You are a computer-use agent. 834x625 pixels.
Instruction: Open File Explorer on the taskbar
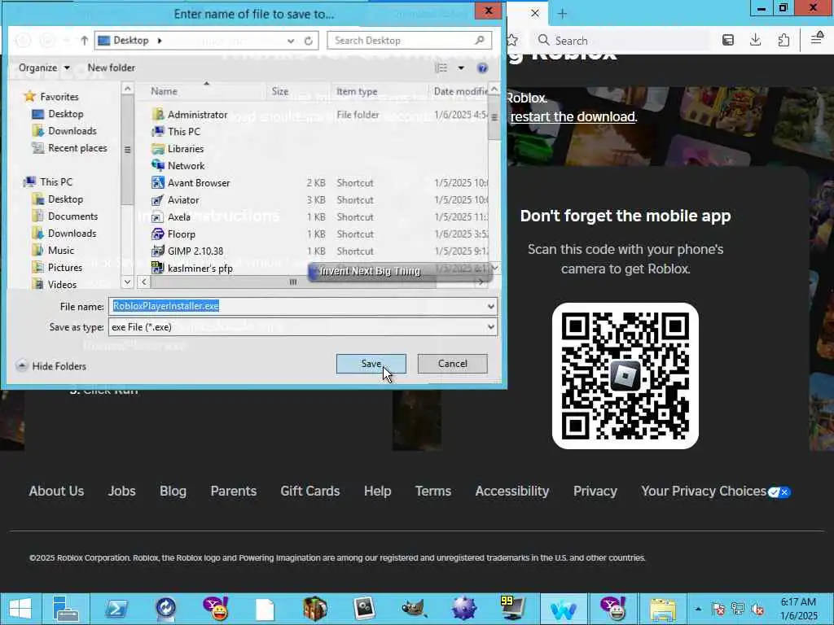click(663, 609)
